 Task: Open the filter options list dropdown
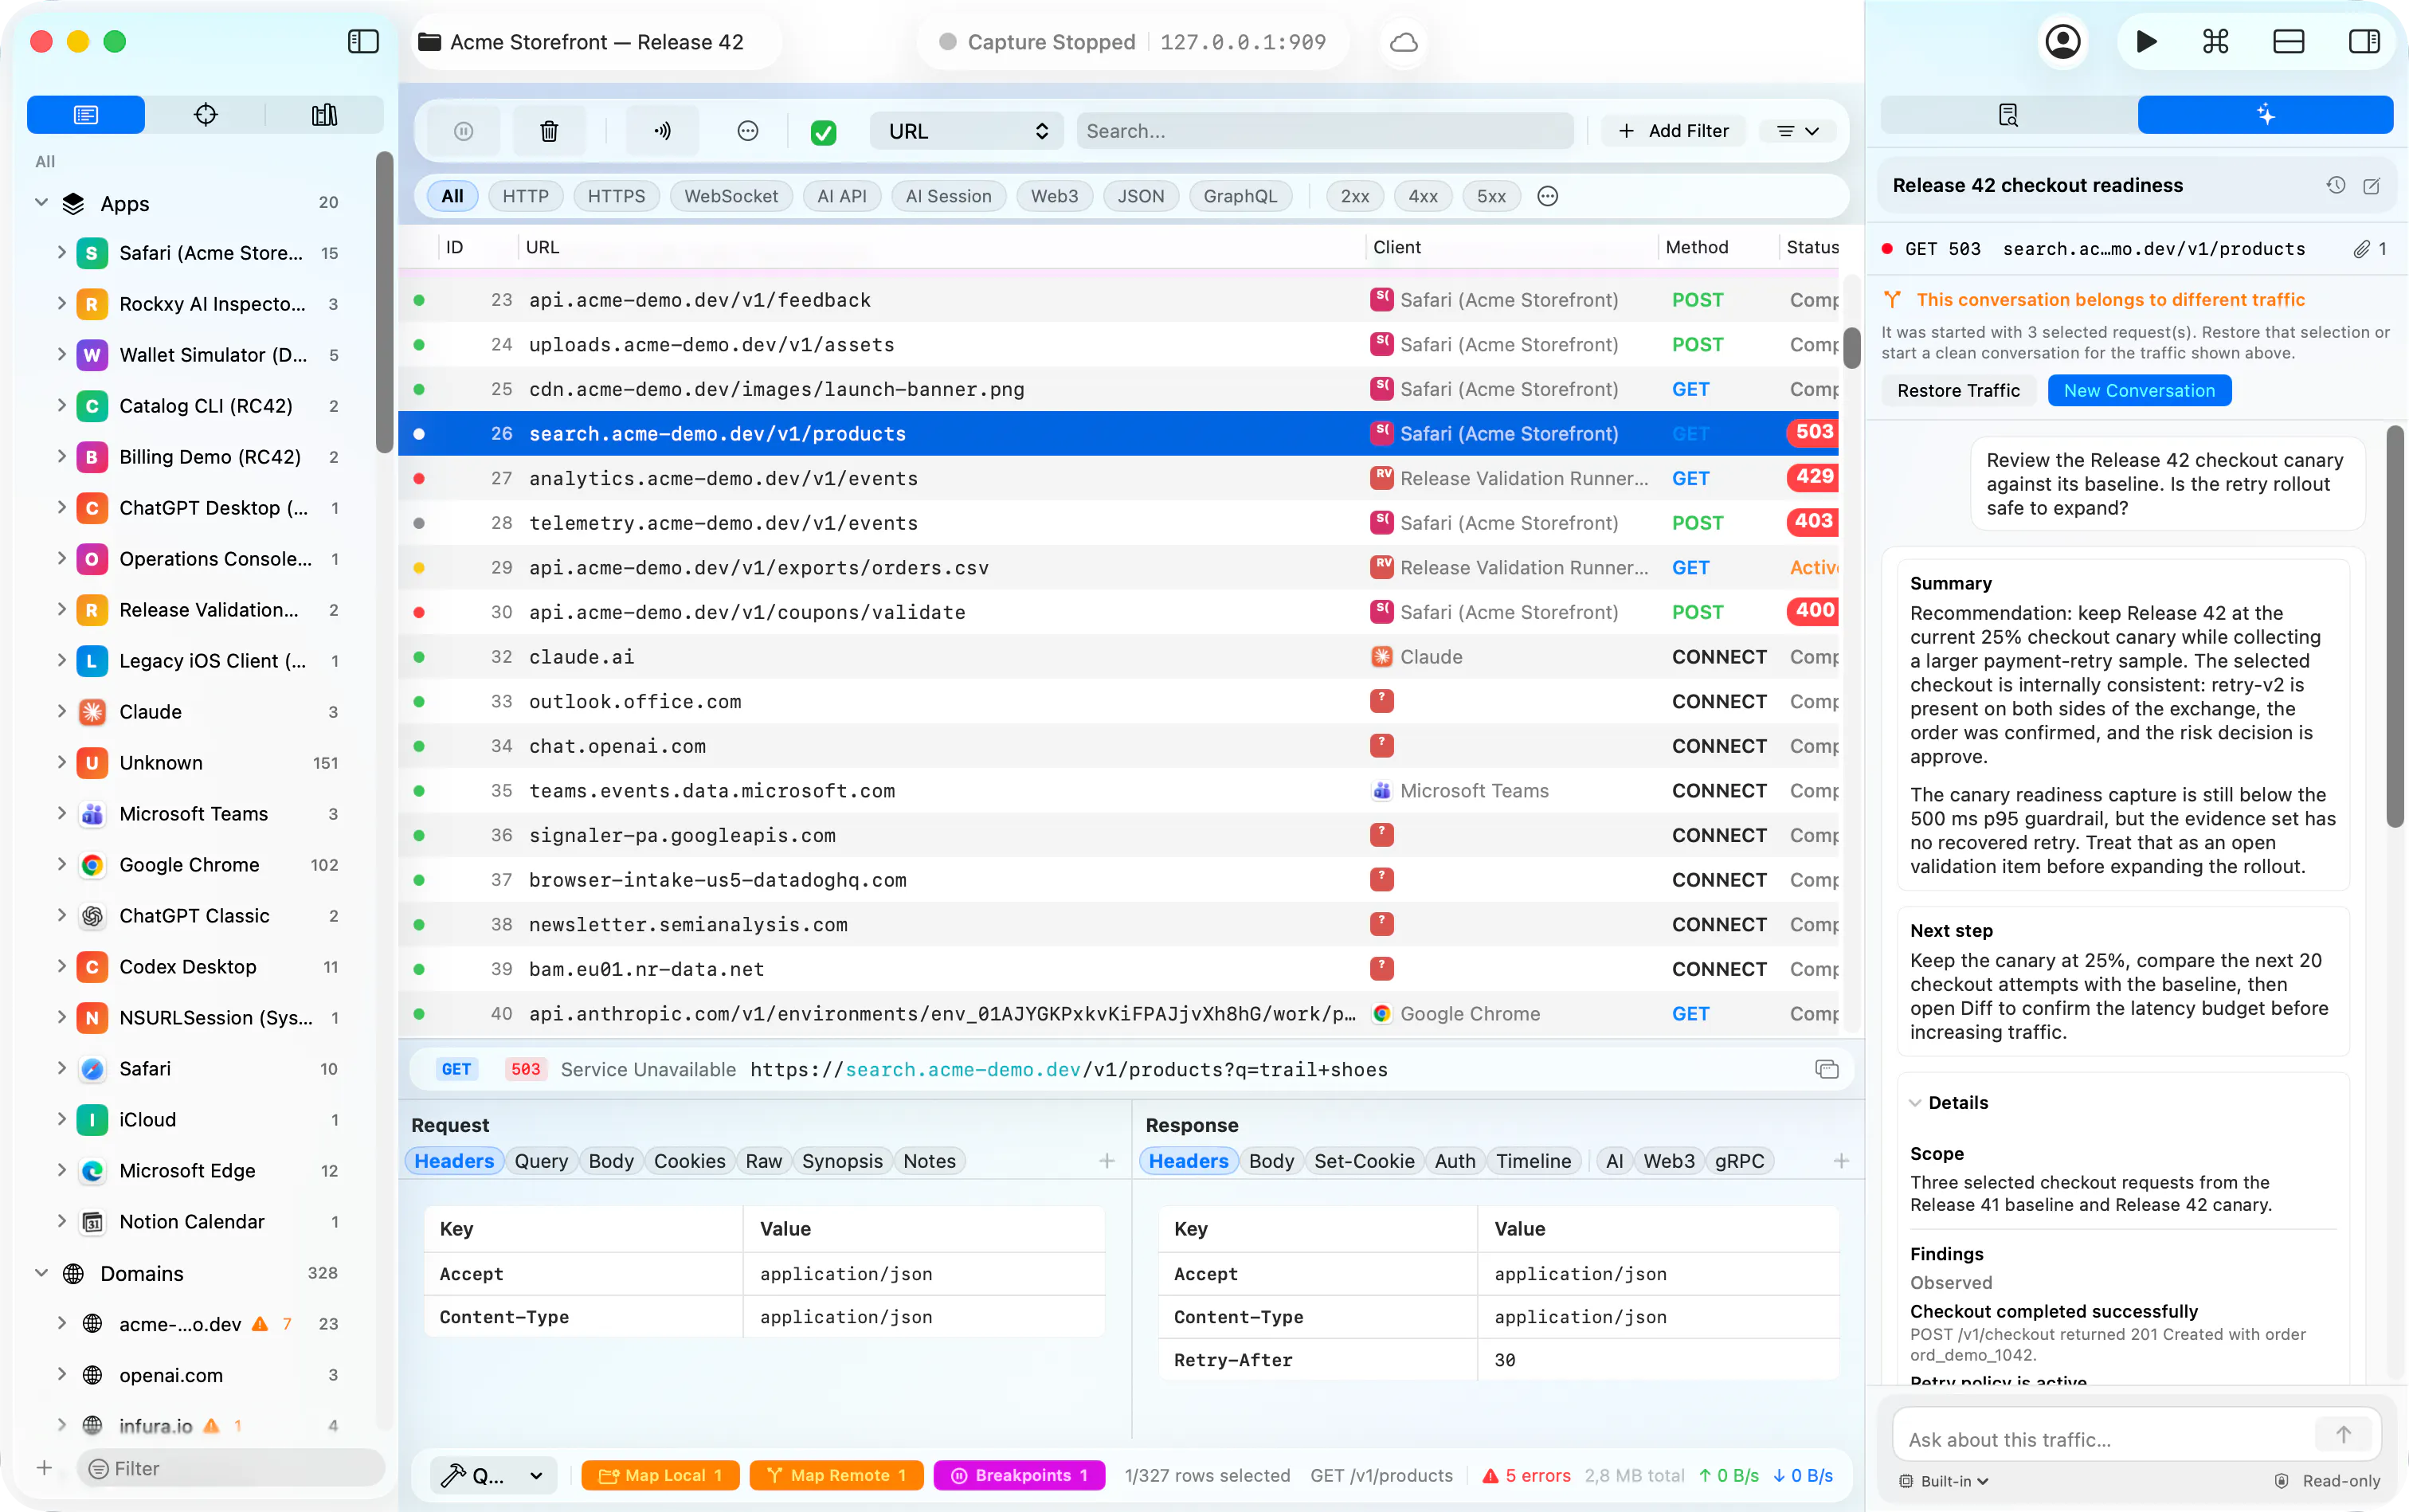pyautogui.click(x=1797, y=131)
